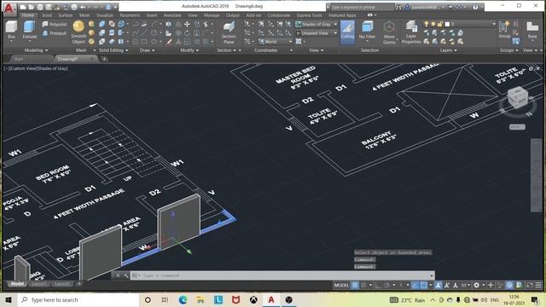Expand the Layers panel
The image size is (546, 307).
(x=448, y=50)
